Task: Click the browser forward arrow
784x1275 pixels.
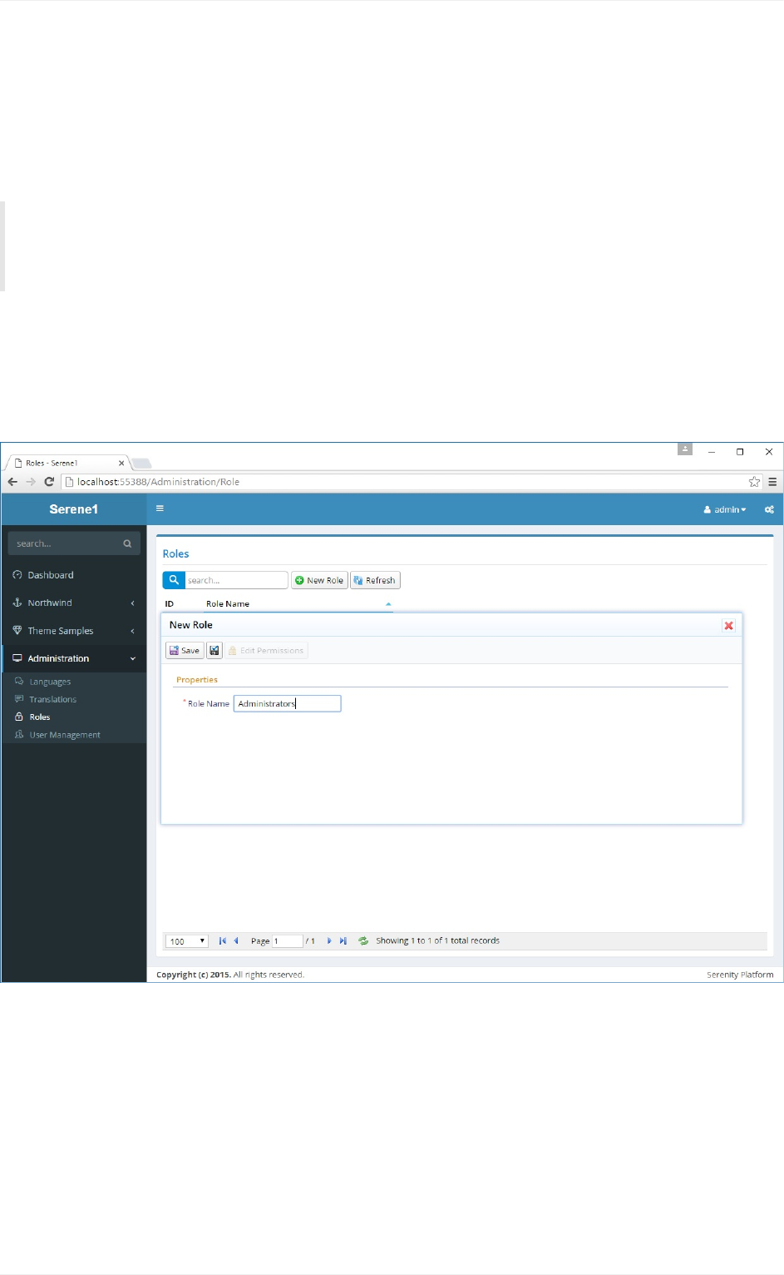Action: [31, 482]
